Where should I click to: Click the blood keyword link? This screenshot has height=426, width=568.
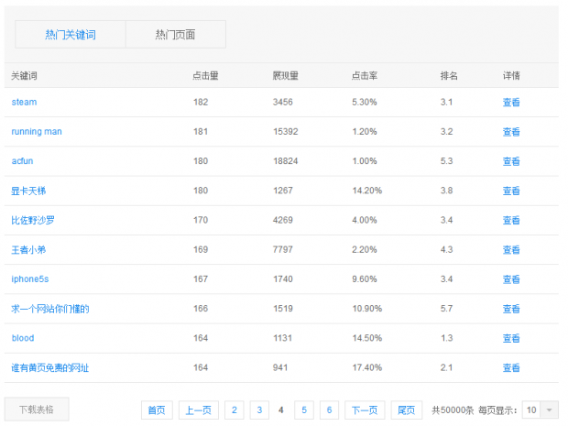point(23,338)
